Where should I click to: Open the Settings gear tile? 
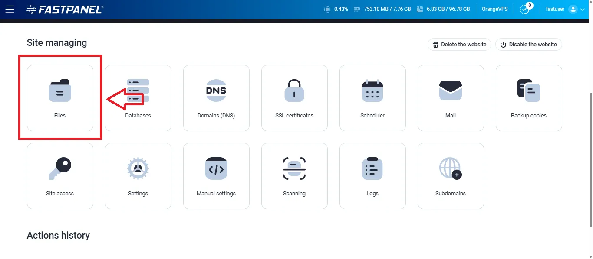click(138, 176)
